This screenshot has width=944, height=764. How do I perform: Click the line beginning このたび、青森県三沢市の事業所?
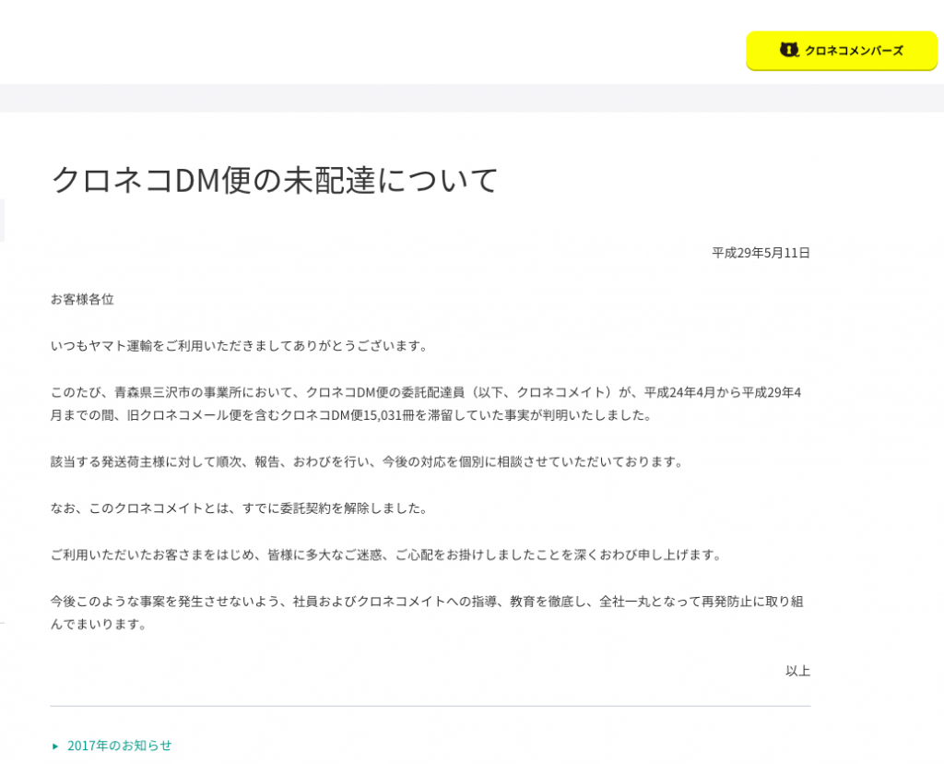point(426,393)
